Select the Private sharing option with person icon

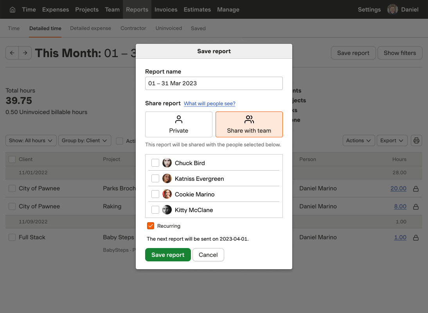178,124
